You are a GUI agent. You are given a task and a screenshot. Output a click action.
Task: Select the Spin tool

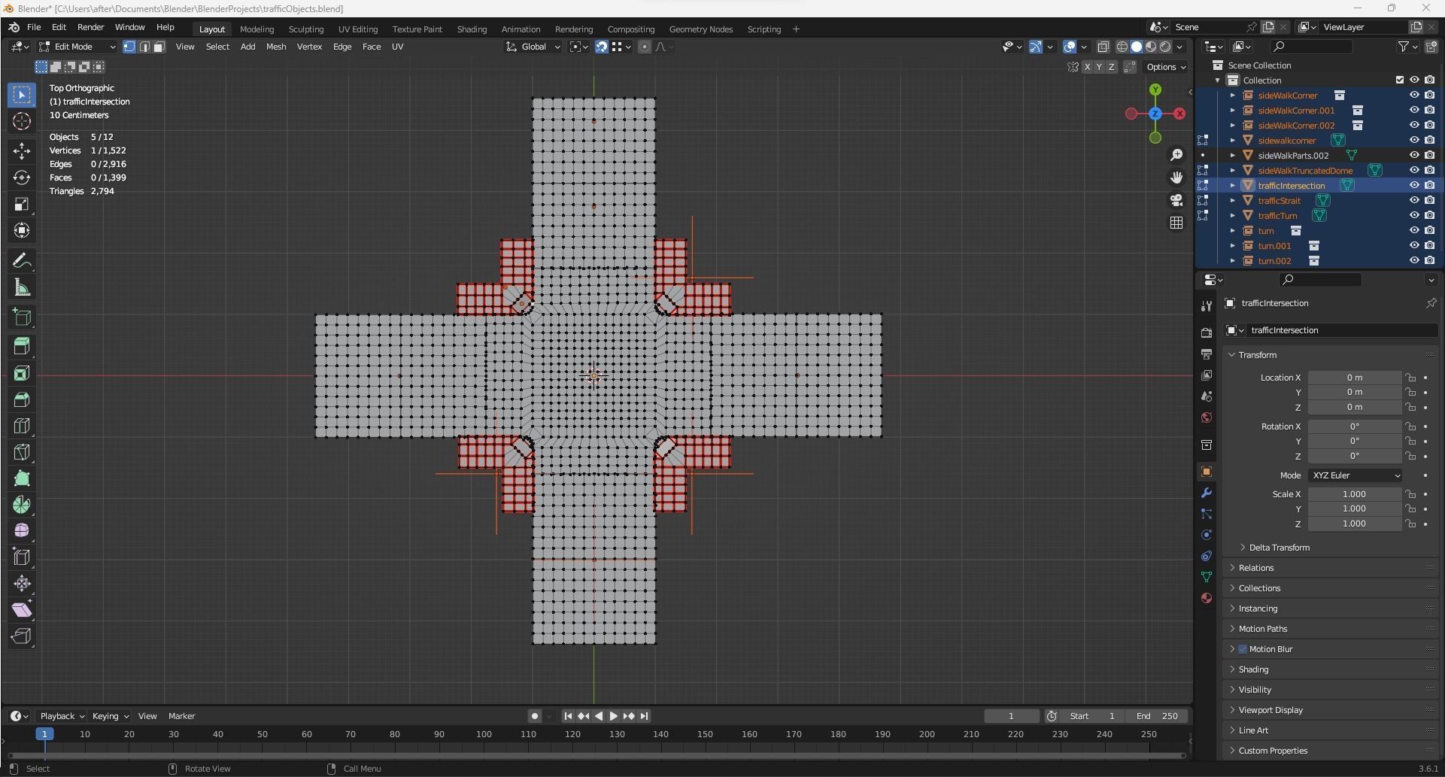22,505
